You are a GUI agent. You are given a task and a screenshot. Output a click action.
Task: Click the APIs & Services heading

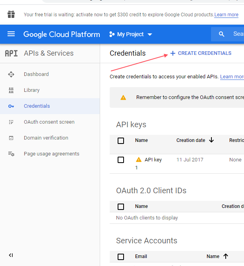click(48, 53)
